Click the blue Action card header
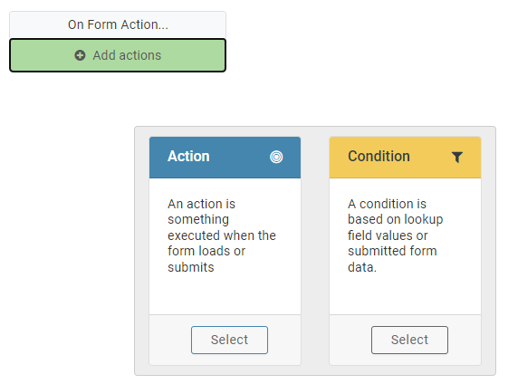The image size is (508, 384). tap(225, 158)
